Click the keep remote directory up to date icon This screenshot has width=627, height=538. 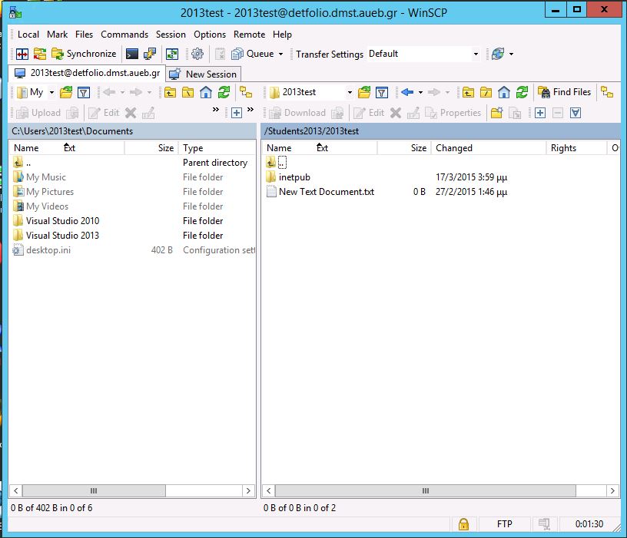pos(172,54)
